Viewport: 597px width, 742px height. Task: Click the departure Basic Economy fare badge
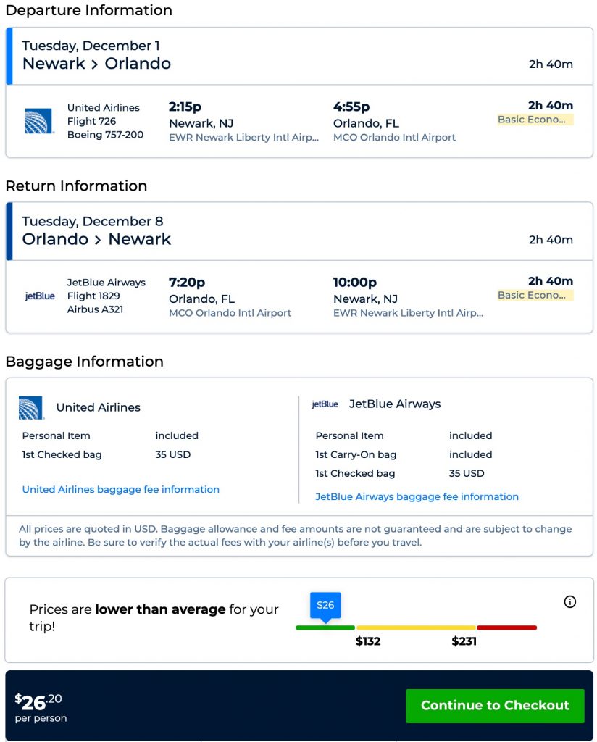(x=535, y=120)
